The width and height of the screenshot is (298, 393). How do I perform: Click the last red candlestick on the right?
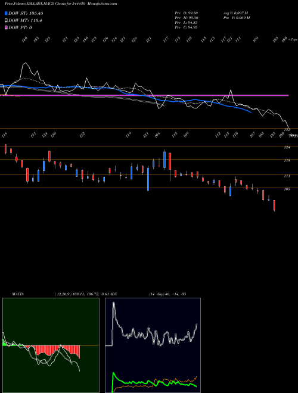[x=274, y=205]
